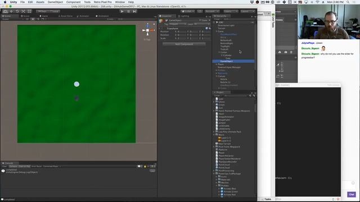The height and width of the screenshot is (202, 360).
Task: Select the Scale tool in Unity toolbar
Action: (x=23, y=11)
